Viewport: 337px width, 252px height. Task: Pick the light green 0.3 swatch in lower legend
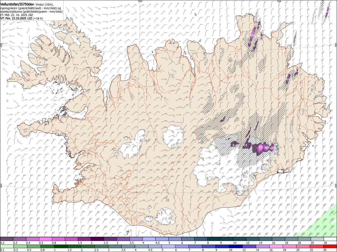pyautogui.click(x=20, y=246)
